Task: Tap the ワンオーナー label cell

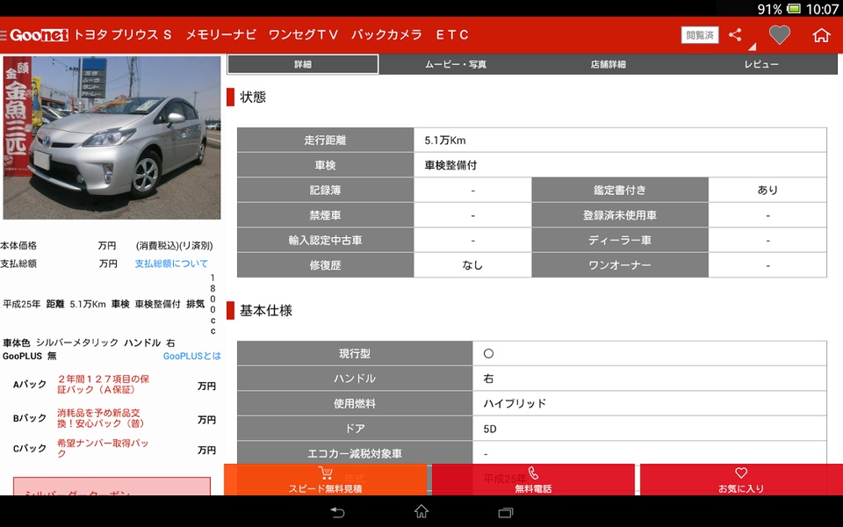Action: coord(620,265)
